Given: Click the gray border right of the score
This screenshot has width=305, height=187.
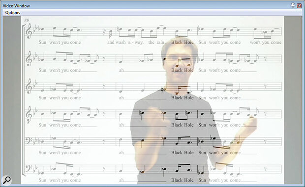Looking at the screenshot, I should 293,100.
